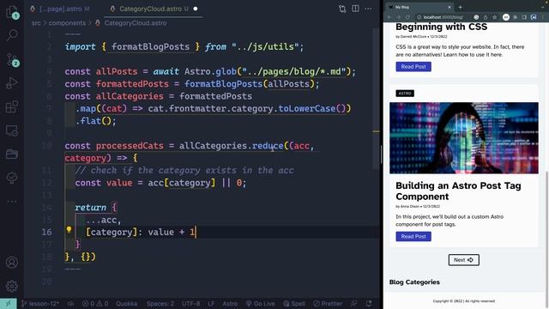
Task: Change end of line sequence LF
Action: point(211,303)
